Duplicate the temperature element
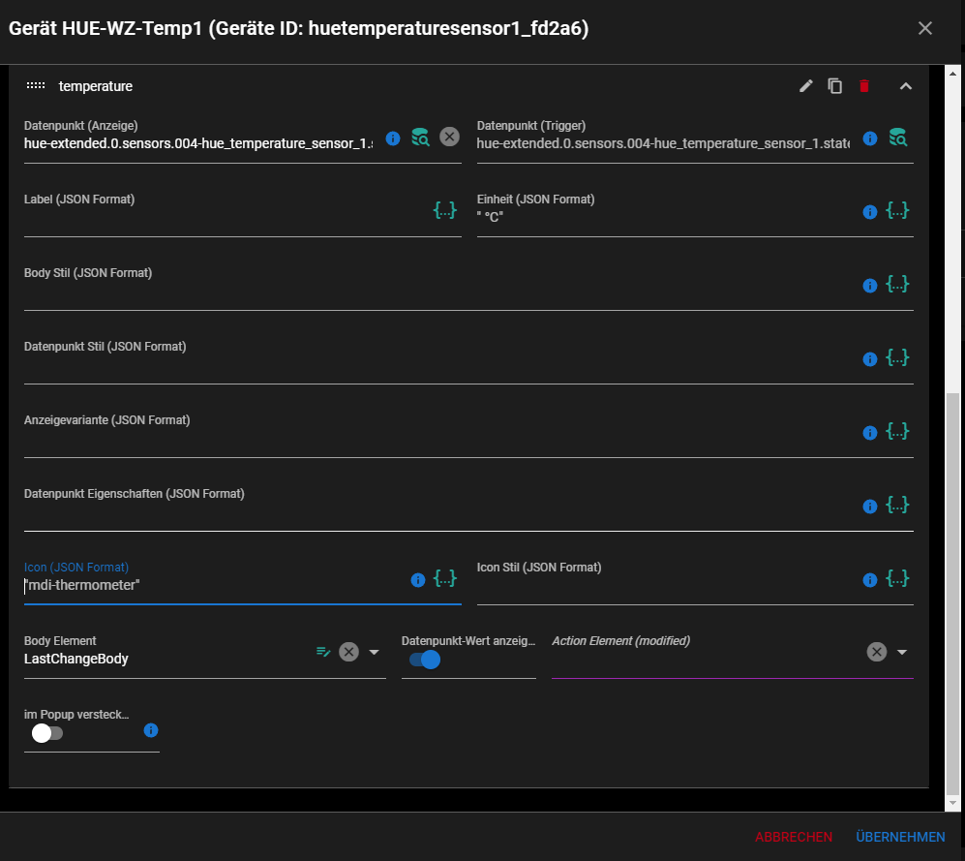Screen dimensions: 965x861 coord(834,86)
